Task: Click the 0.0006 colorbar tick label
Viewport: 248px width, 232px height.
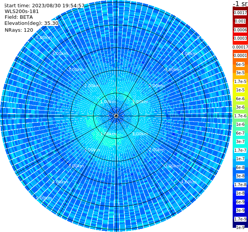Action: 240,30
